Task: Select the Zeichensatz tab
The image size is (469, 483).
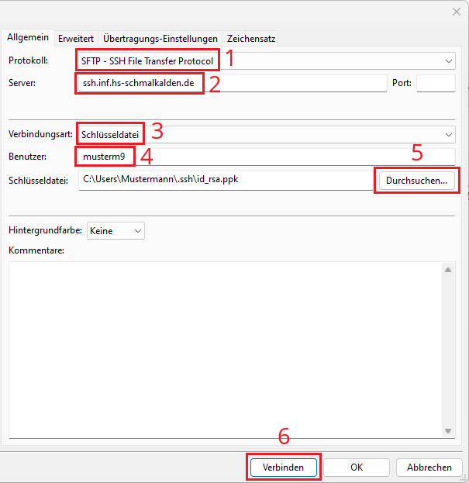Action: (251, 38)
